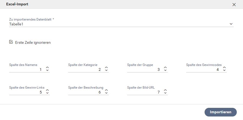
Task: Decrease the Spalte des Namens value
Action: [x=47, y=71]
